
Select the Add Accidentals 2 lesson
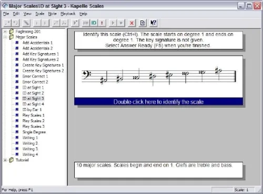point(37,48)
